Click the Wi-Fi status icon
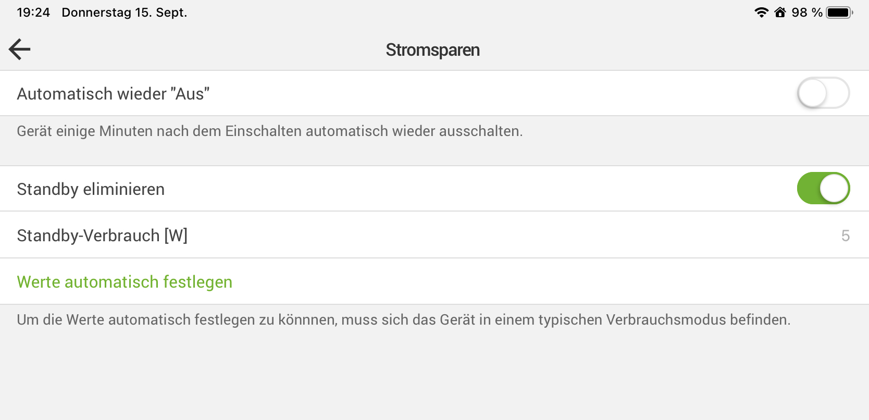 [761, 13]
